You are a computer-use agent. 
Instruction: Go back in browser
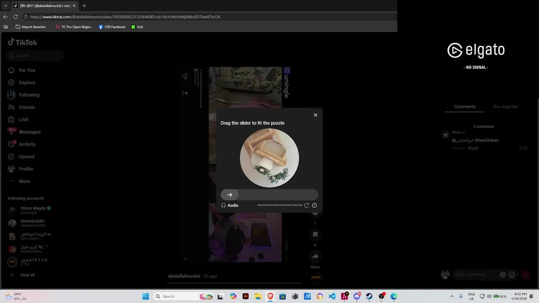coord(5,17)
